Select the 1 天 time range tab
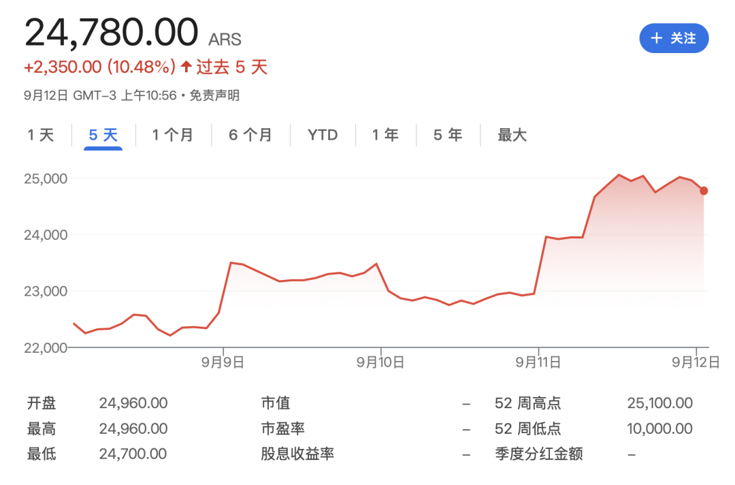The height and width of the screenshot is (485, 735). pyautogui.click(x=40, y=135)
